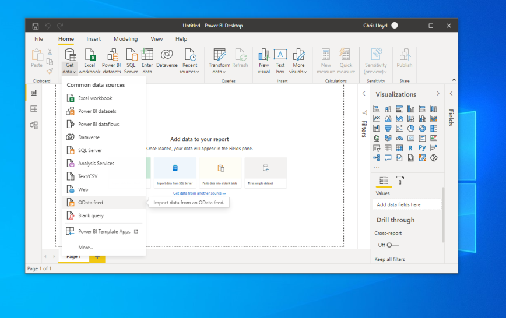The height and width of the screenshot is (318, 506).
Task: Click the Try a sample dataset card
Action: click(266, 172)
